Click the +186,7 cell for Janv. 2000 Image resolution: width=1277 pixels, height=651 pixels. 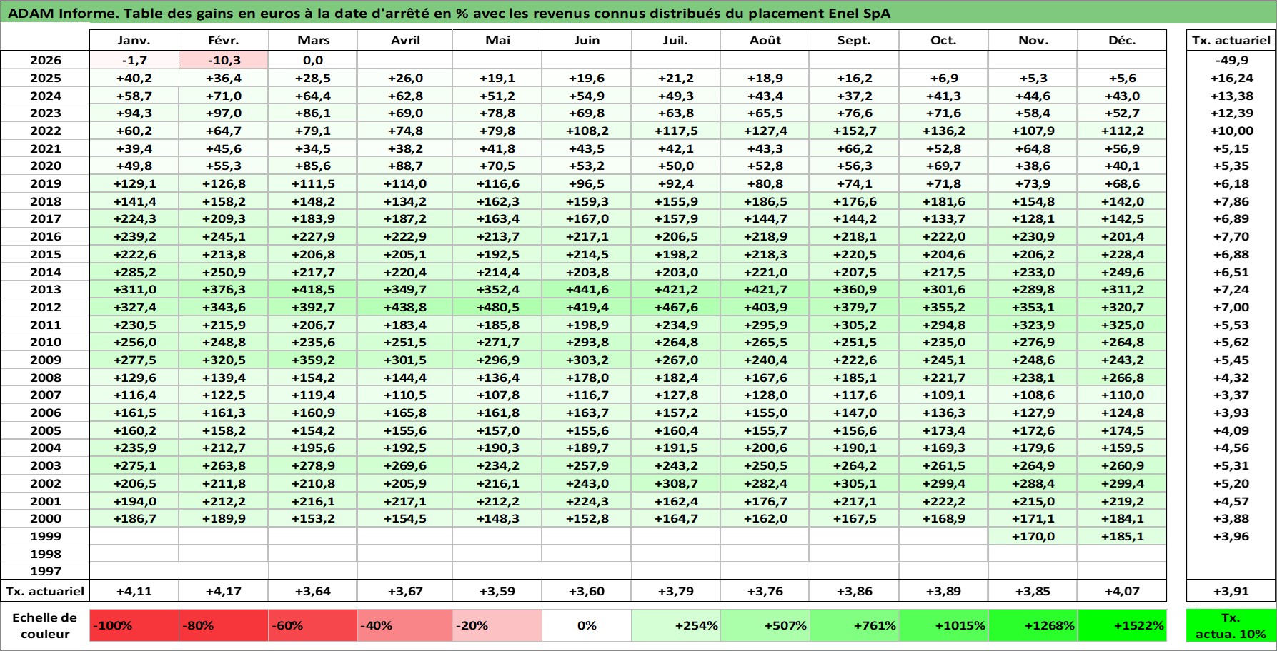pos(134,519)
